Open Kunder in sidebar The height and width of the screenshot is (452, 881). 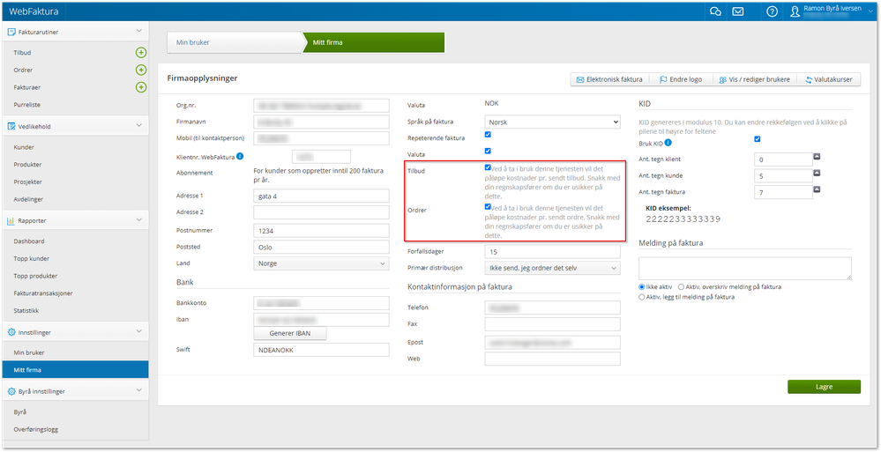(24, 147)
